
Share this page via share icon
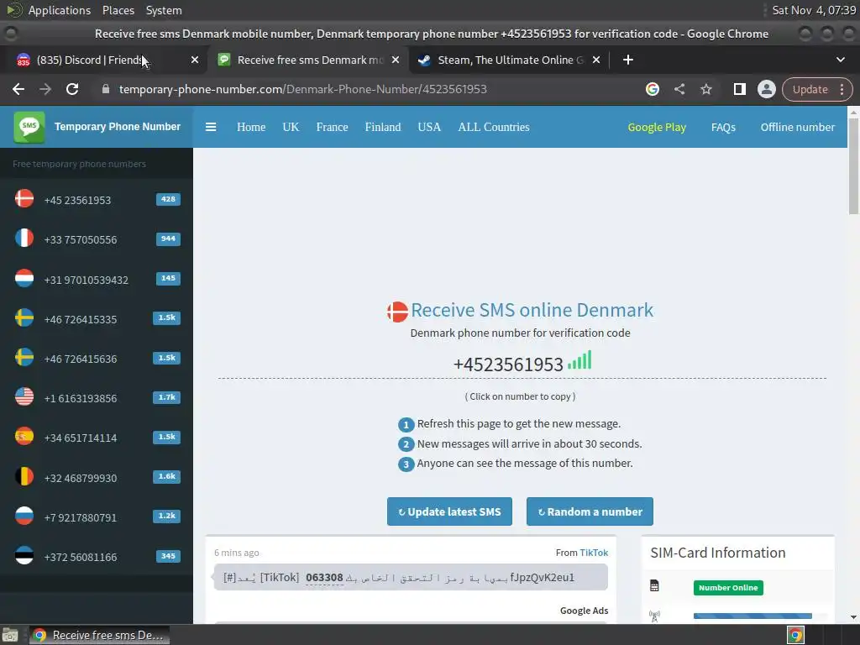679,89
